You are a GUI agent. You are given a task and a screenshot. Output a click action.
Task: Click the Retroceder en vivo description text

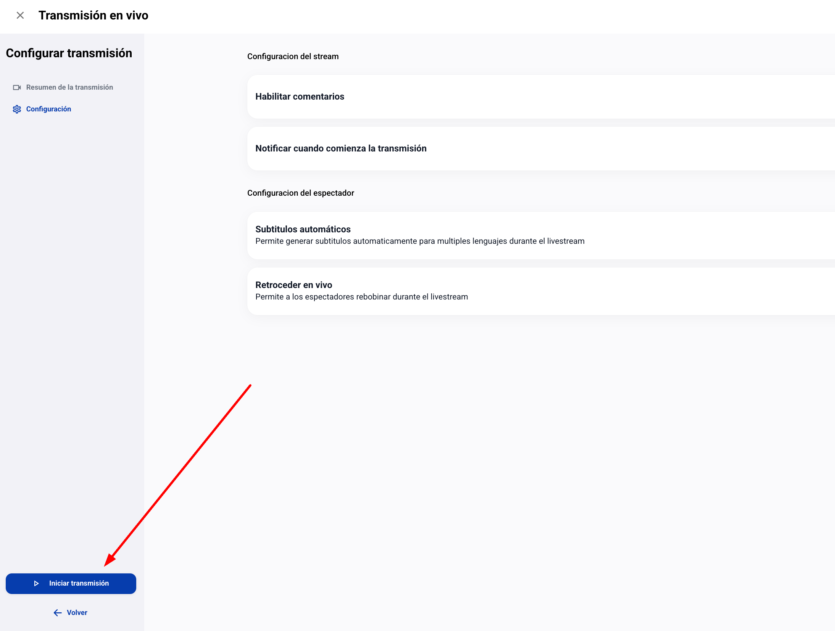point(361,297)
